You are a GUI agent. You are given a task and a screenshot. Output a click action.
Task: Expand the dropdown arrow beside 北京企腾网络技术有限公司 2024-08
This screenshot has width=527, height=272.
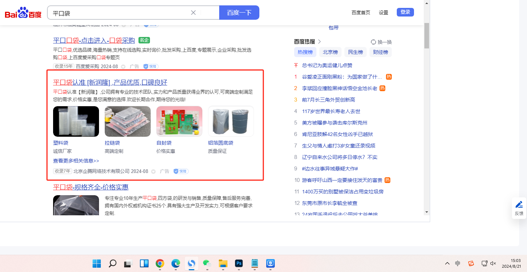click(153, 171)
